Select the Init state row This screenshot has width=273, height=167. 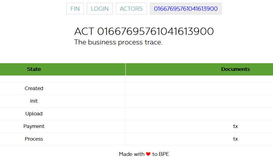pyautogui.click(x=34, y=101)
